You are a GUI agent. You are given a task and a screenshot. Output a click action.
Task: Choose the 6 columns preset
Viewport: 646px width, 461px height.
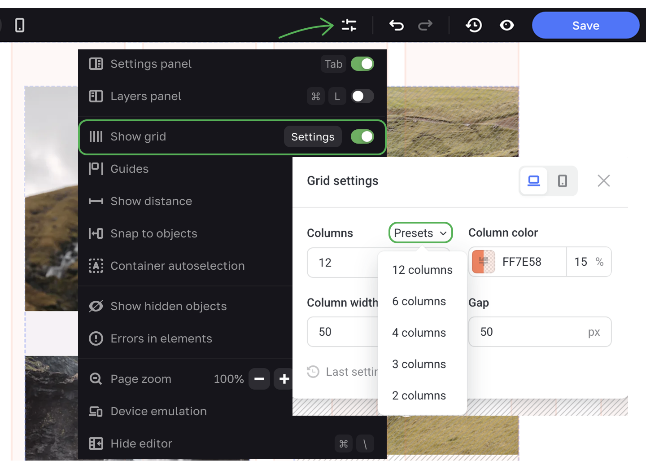coord(419,301)
